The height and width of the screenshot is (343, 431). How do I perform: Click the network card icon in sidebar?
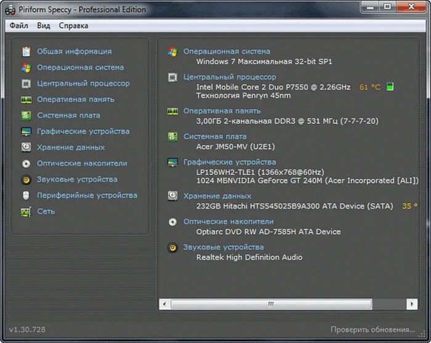26,212
